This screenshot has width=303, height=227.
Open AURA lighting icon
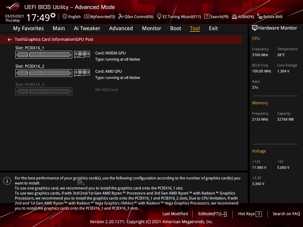pos(234,17)
